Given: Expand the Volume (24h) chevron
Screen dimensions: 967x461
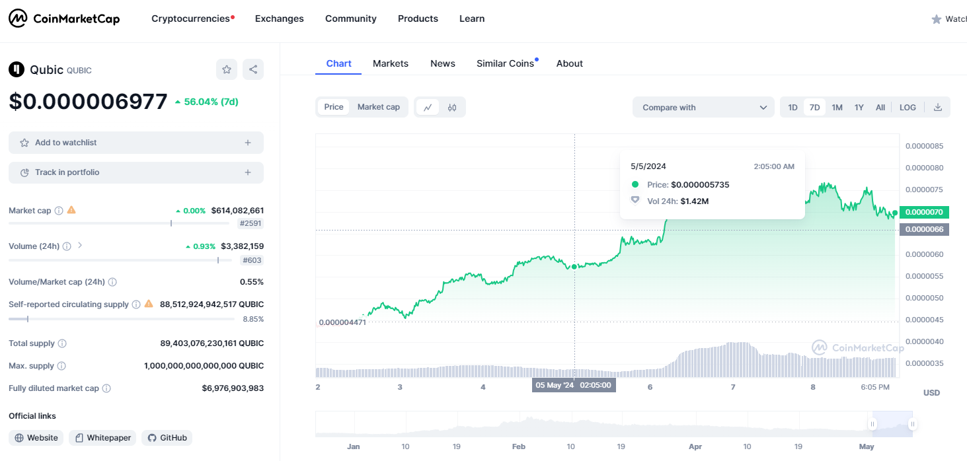Looking at the screenshot, I should click(x=80, y=246).
